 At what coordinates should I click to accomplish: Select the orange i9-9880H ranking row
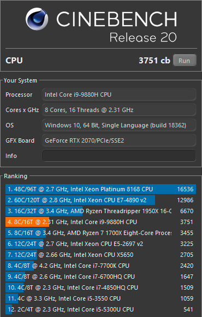100,222
